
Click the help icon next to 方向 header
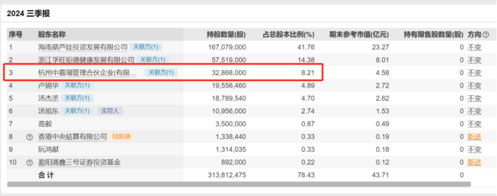486,35
